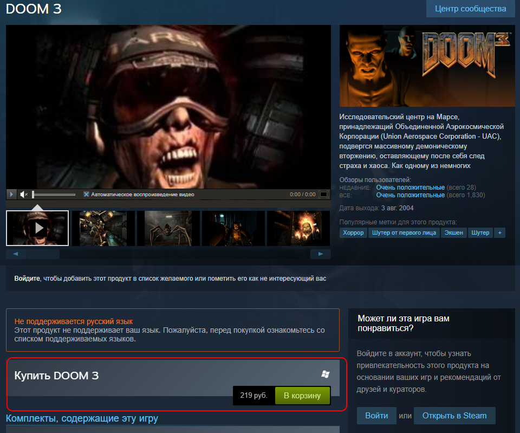This screenshot has height=433, width=520.
Task: Adjust the video volume slider
Action: pos(54,195)
